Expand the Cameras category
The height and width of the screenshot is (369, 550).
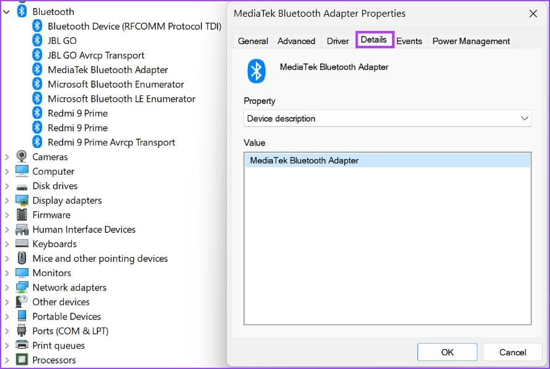click(7, 157)
